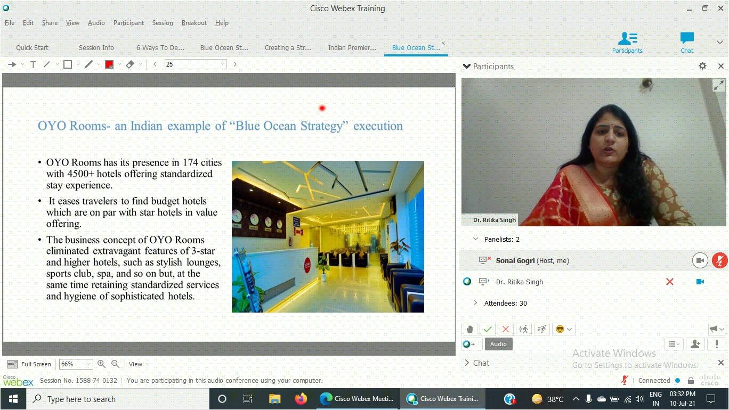Switch to the Quick Start tab

(x=32, y=47)
